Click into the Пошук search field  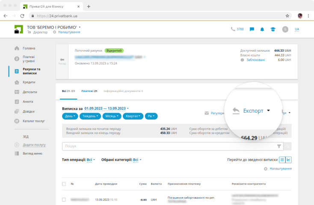[x=169, y=146]
